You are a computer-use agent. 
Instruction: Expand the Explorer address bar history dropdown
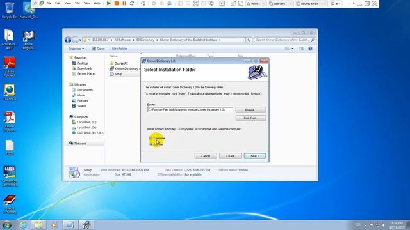(243, 40)
